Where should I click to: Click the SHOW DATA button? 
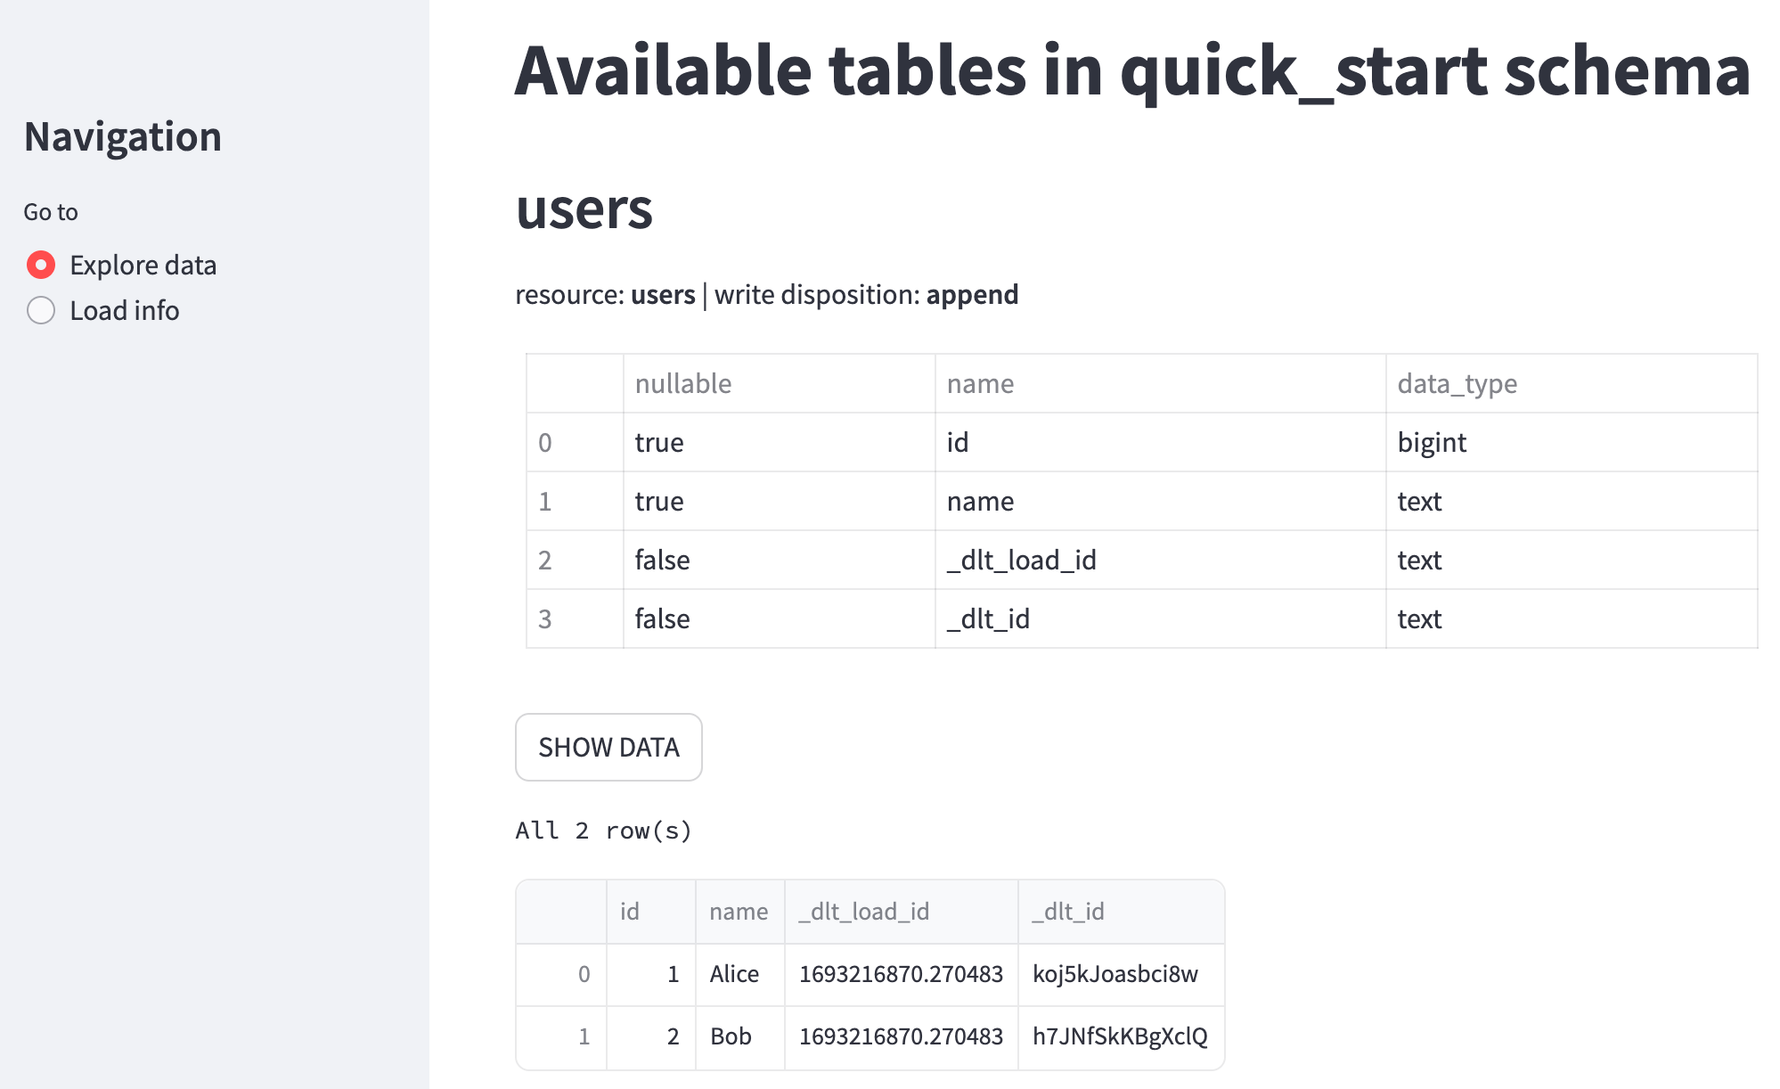point(608,747)
